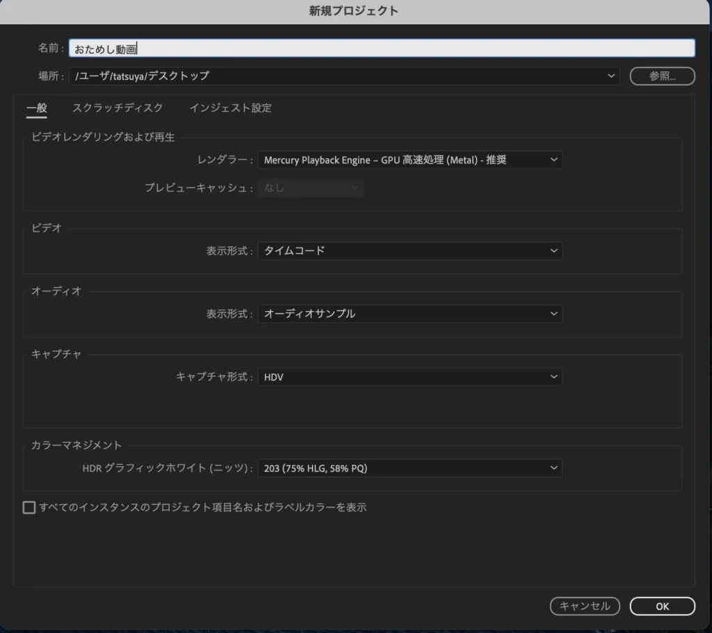Enable すべてのインスタンスのプロジェクト項目名 checkbox
The height and width of the screenshot is (633, 712).
point(29,508)
